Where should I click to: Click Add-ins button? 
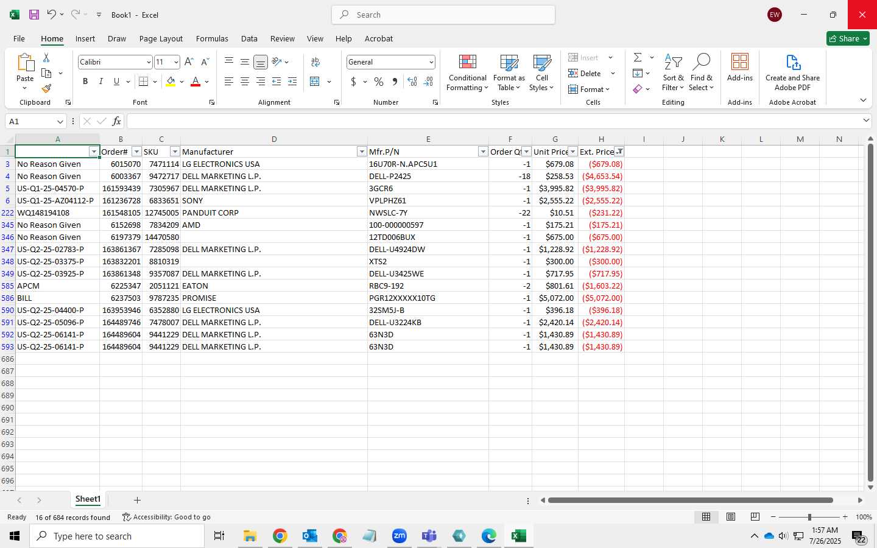pyautogui.click(x=740, y=68)
